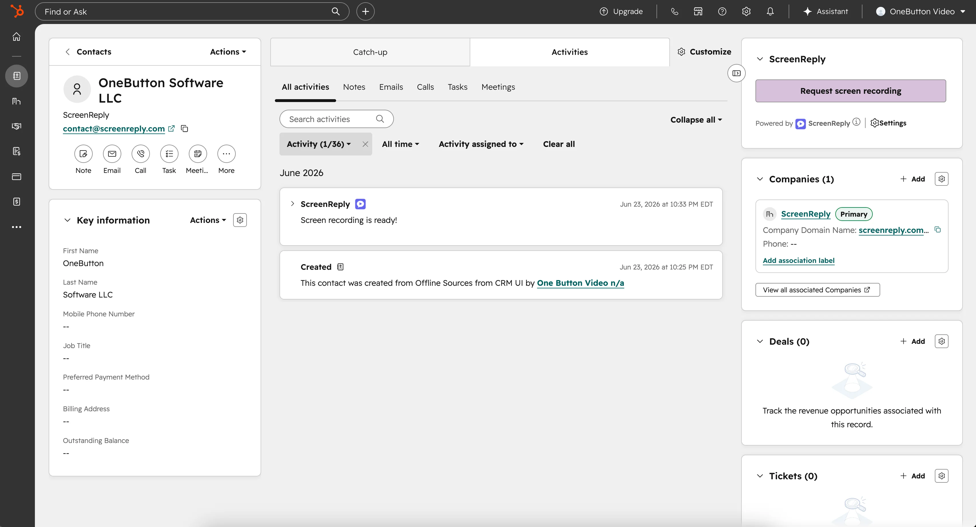The image size is (976, 527).
Task: Add a company via Companies Add
Action: 912,179
